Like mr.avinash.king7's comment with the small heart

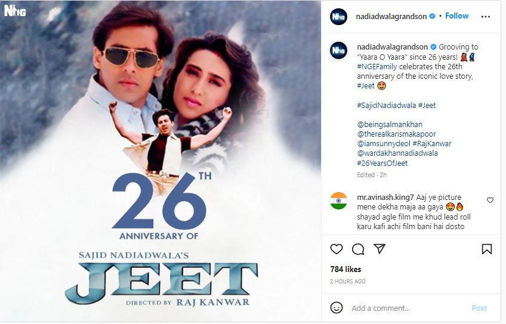point(490,200)
